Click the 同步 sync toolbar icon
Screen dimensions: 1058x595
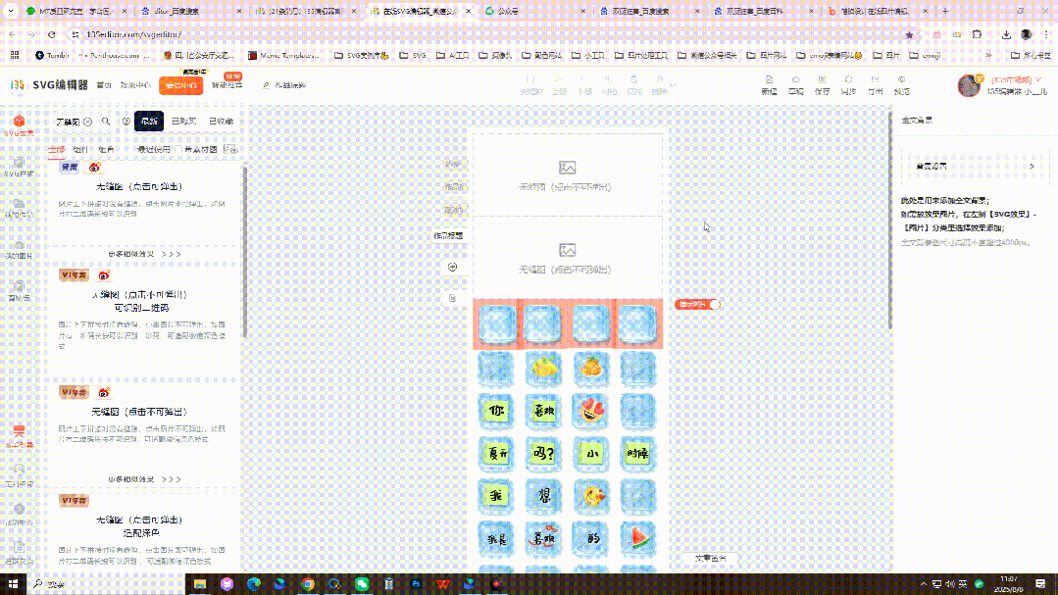tap(849, 79)
